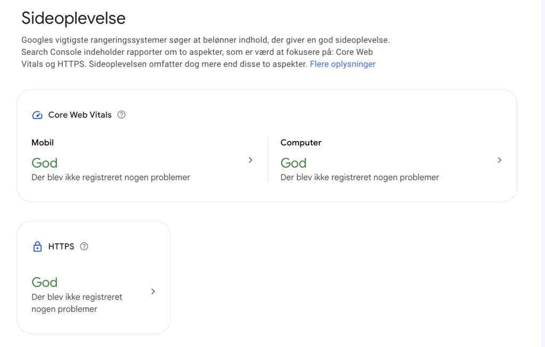
Task: Select green God status in HTTPS card
Action: pyautogui.click(x=45, y=282)
